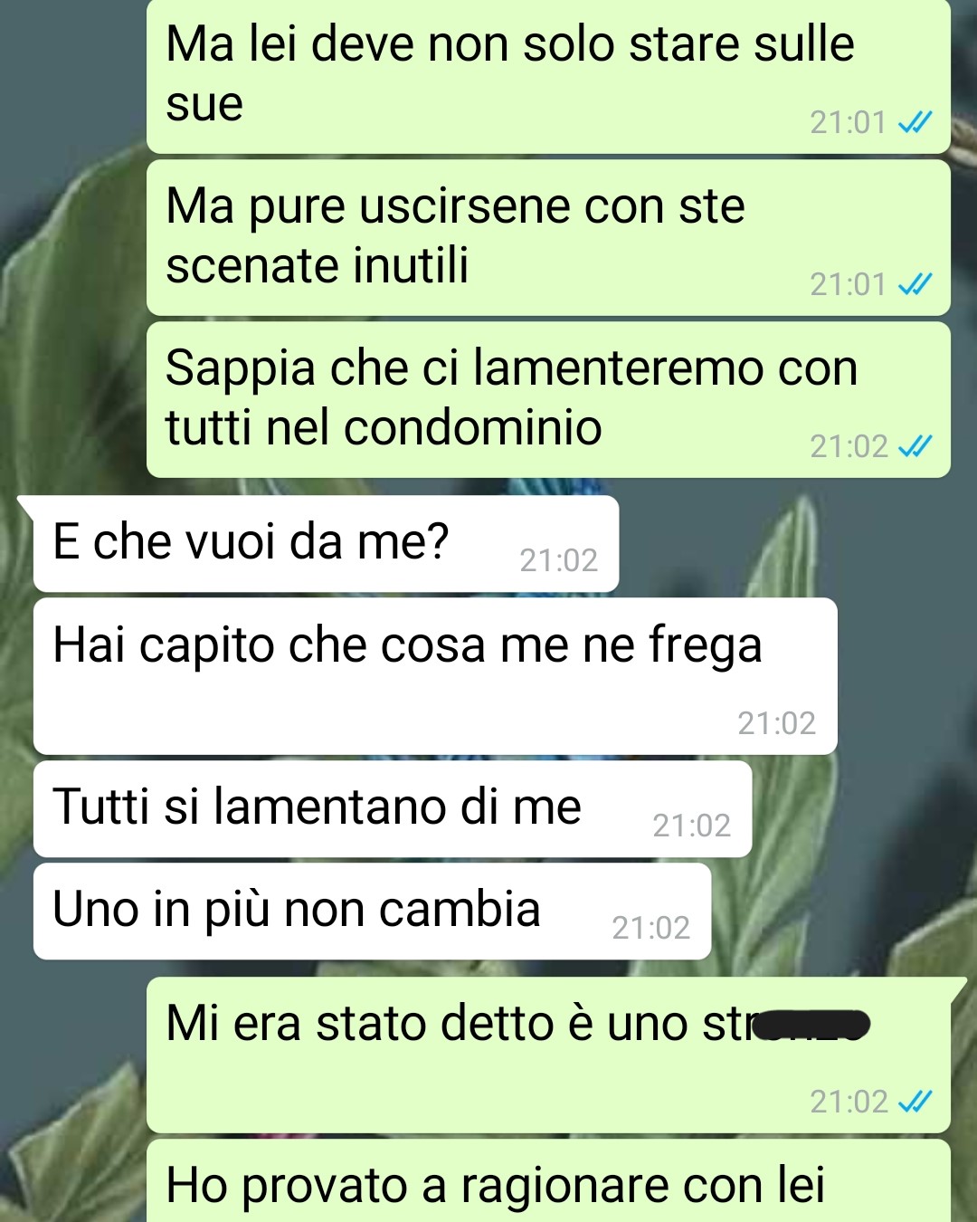Screen dimensions: 977x1222
Task: Tap 21:02 timestamp of 'E che vuoi da me?'
Action: [559, 560]
